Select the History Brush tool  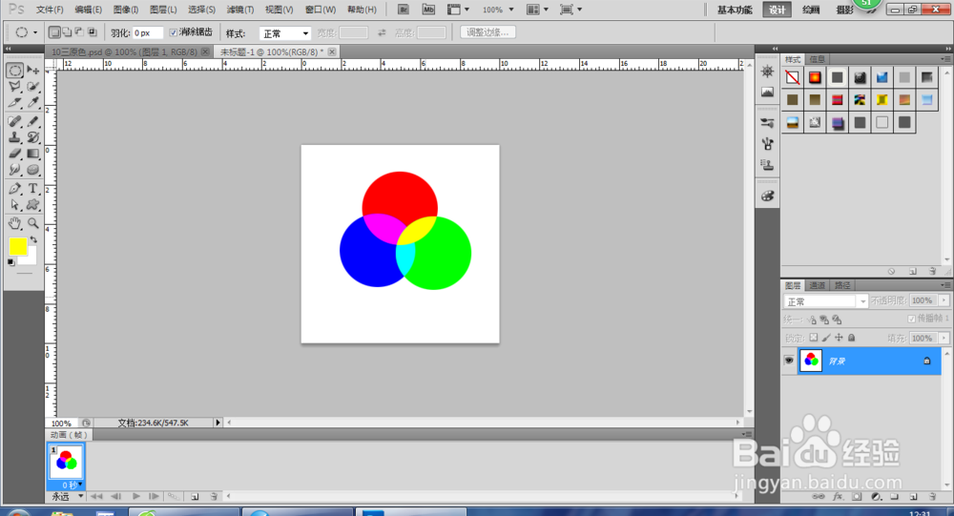point(32,137)
